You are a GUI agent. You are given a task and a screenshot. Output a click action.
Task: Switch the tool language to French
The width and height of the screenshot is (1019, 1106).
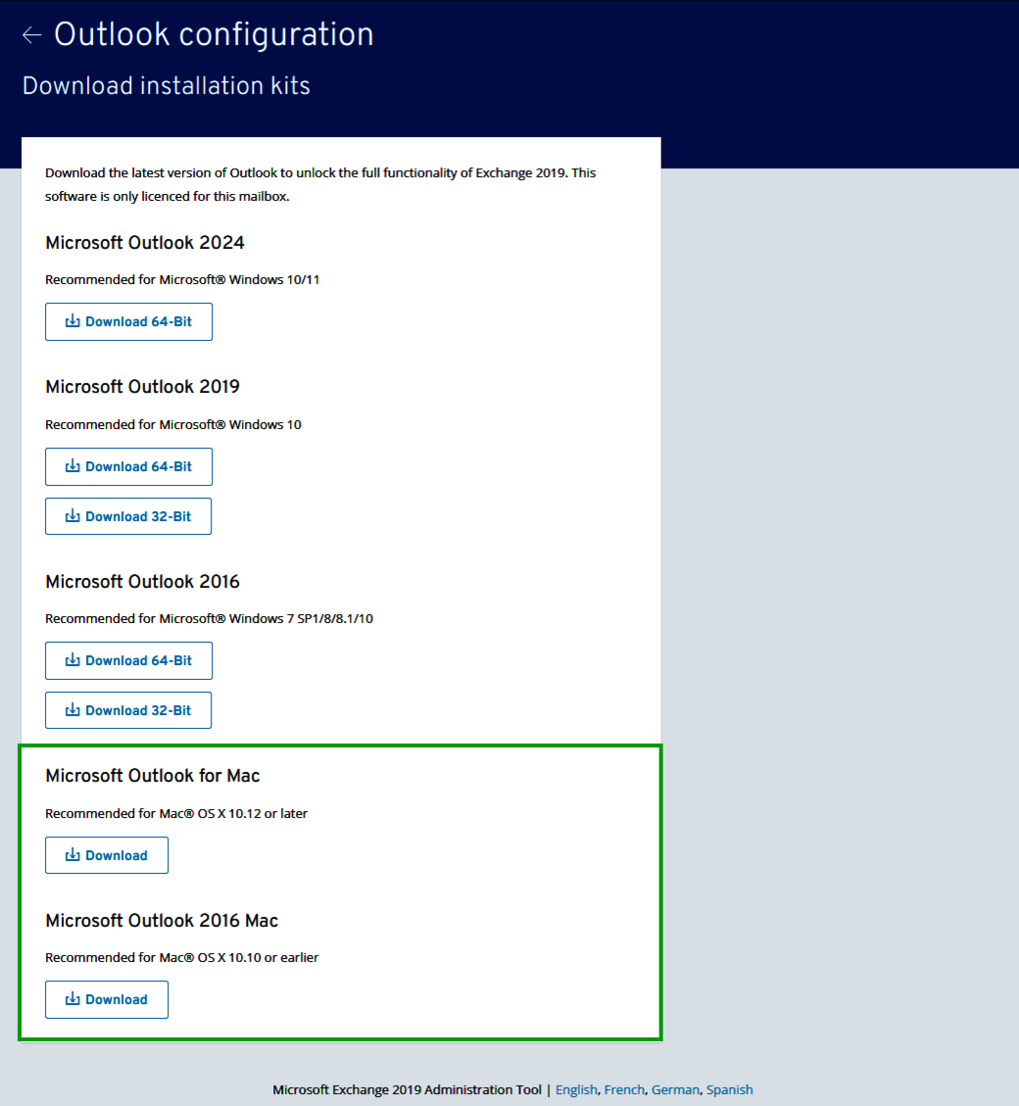pos(624,1089)
